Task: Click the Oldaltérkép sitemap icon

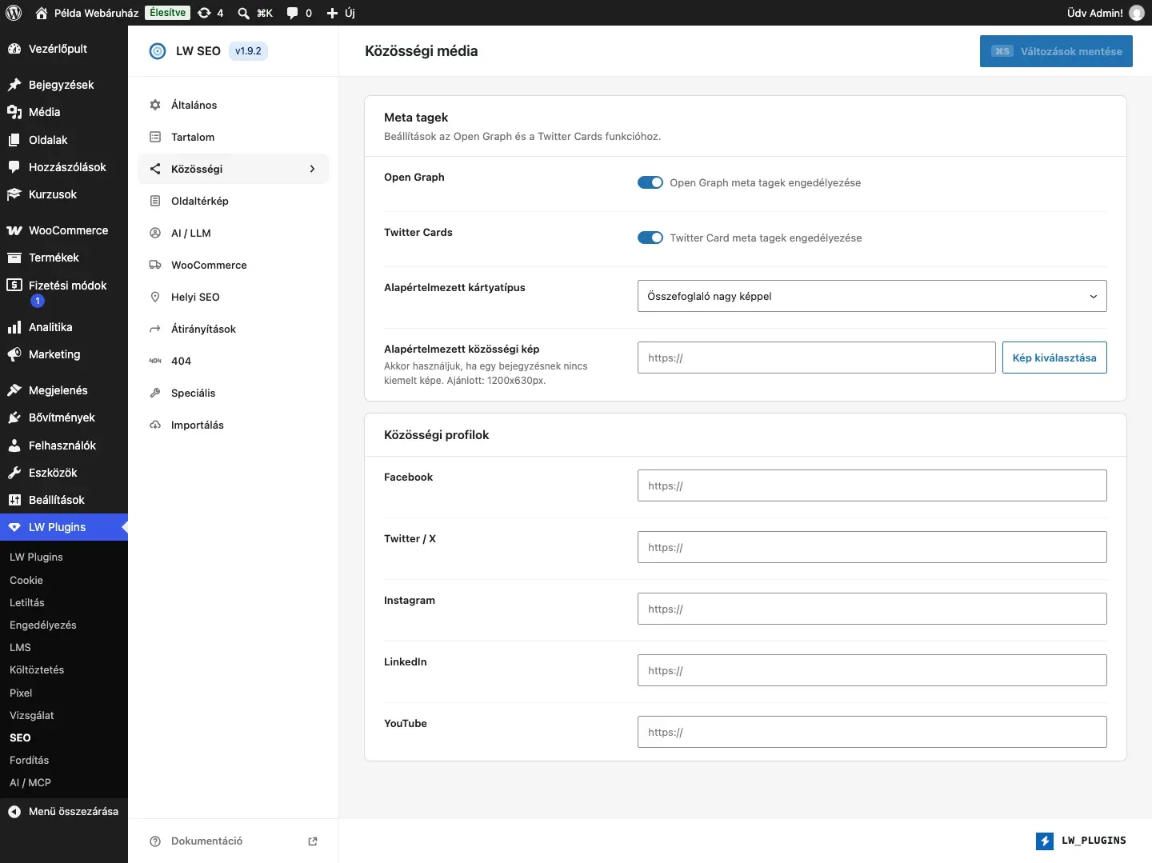Action: 155,201
